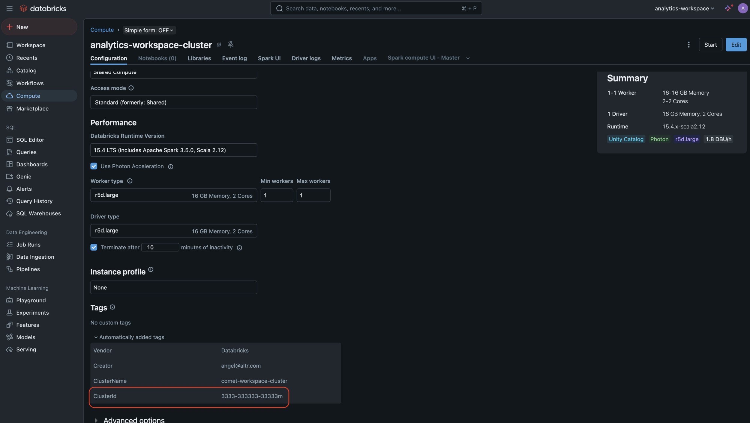Switch to the Event log tab

(x=234, y=58)
